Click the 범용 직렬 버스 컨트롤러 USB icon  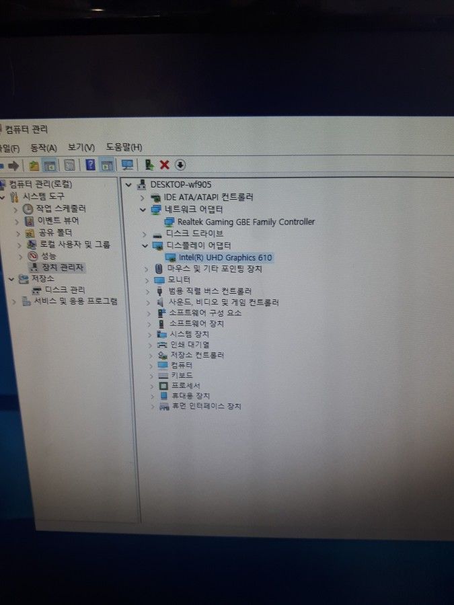(160, 291)
